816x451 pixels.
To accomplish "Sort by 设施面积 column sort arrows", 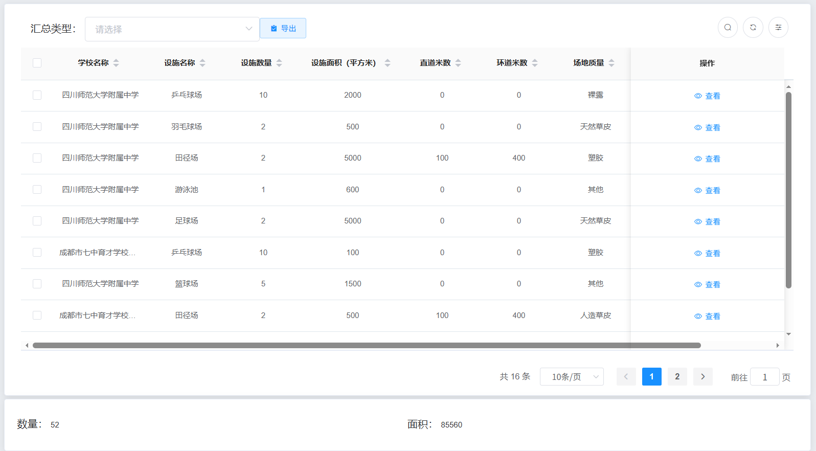I will 388,63.
